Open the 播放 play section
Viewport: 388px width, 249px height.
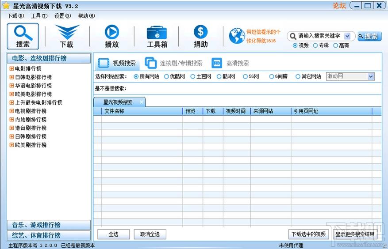[112, 36]
